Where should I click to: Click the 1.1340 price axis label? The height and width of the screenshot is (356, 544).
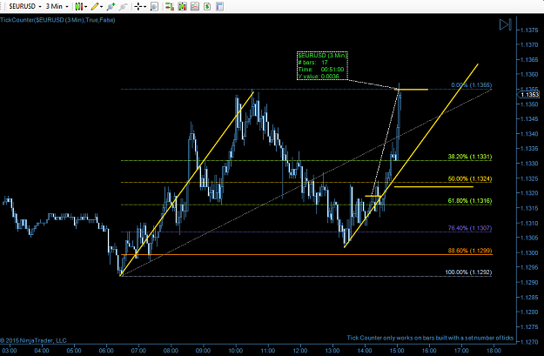tap(529, 134)
